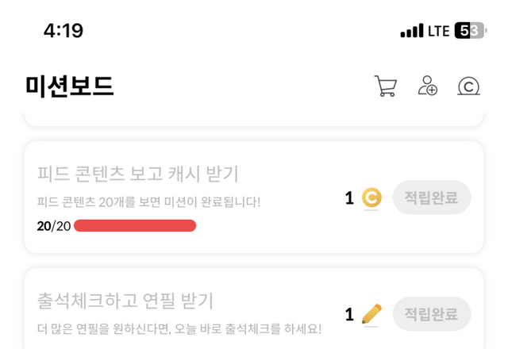Tap the 4:19 clock in status bar
This screenshot has height=349, width=508.
pos(63,31)
